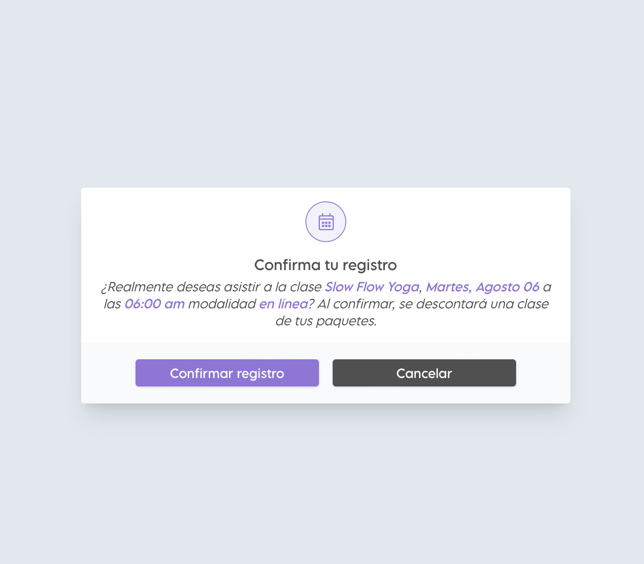This screenshot has height=564, width=644.
Task: Click the "de tus paquetes." line
Action: 326,321
